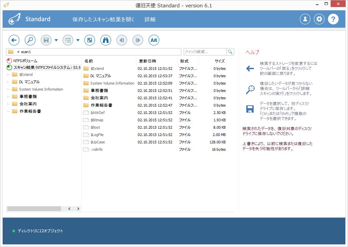Image resolution: width=348 pixels, height=247 pixels.
Task: Open the 詳細 menu
Action: point(150,19)
